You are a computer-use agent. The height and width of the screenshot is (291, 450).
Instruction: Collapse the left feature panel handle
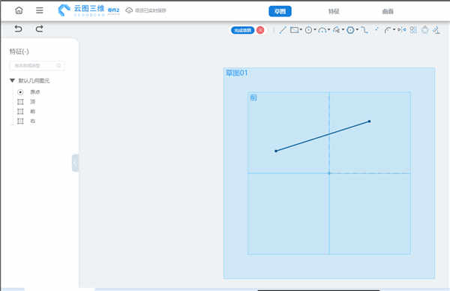tap(75, 163)
